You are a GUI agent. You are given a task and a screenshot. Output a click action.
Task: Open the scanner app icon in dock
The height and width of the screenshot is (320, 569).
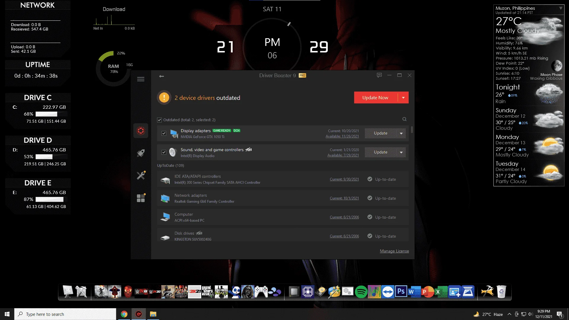pos(468,292)
